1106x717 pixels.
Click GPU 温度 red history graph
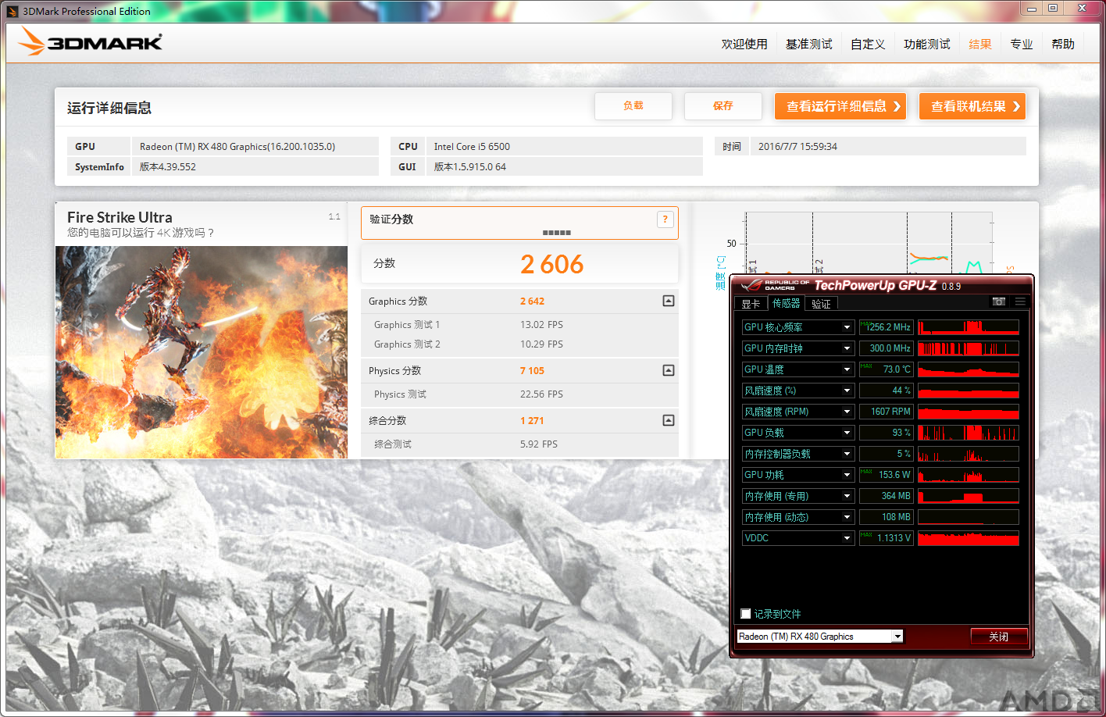969,369
